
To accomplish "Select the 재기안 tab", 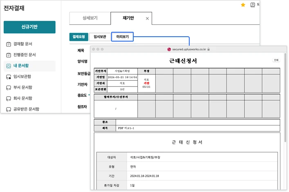I will (128, 18).
